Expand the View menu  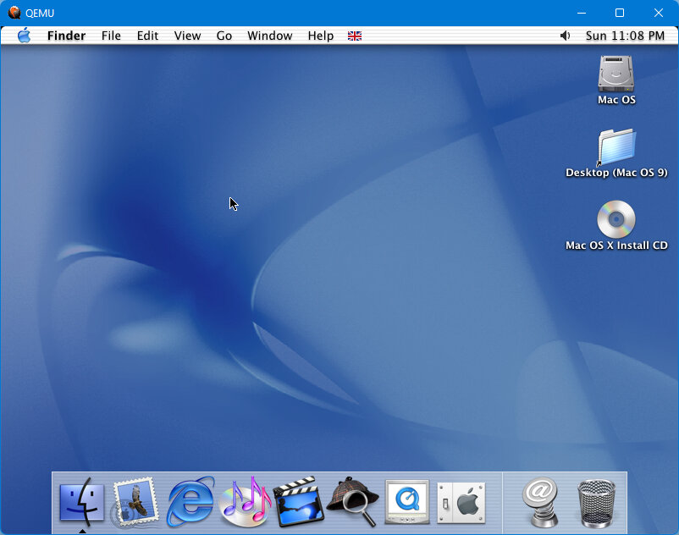point(187,36)
